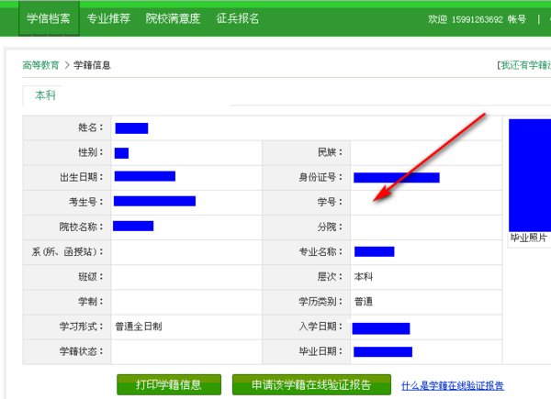This screenshot has height=399, width=551.
Task: Click the 学号 field label
Action: tap(330, 202)
